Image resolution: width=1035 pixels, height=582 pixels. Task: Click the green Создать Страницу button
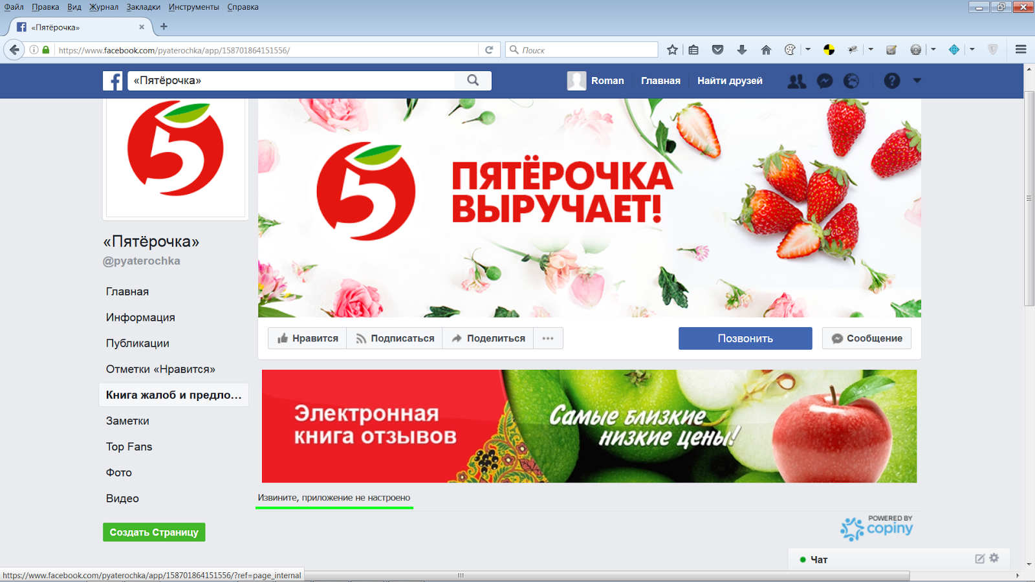(x=154, y=532)
